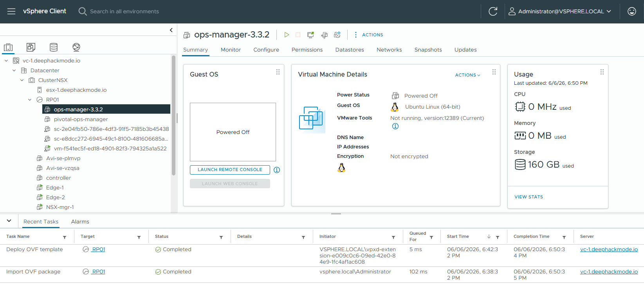Image resolution: width=644 pixels, height=284 pixels.
Task: Select NSX-mgr-1 VM in tree
Action: pyautogui.click(x=60, y=207)
